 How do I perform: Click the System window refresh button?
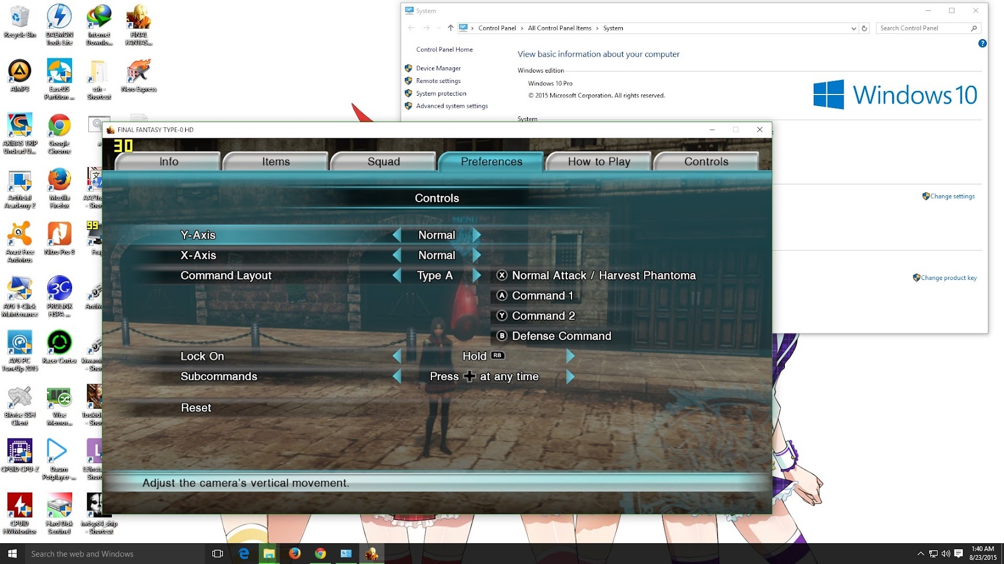864,28
